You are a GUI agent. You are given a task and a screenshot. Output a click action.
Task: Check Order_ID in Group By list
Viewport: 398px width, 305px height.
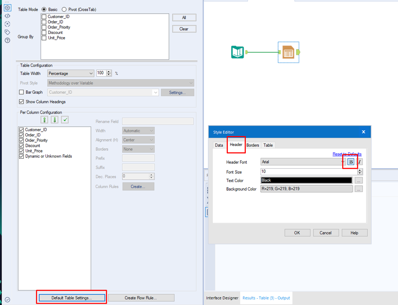click(x=44, y=22)
